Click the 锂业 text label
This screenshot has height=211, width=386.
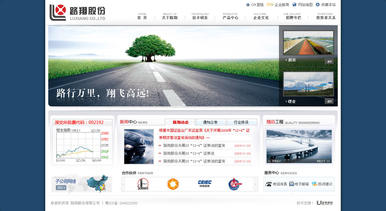292,102
